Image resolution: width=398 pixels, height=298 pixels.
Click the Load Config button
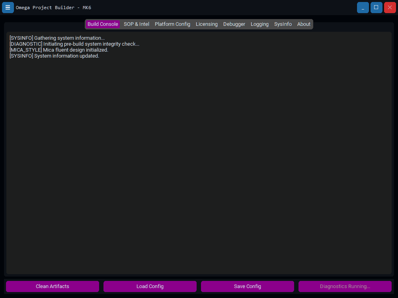pyautogui.click(x=150, y=286)
